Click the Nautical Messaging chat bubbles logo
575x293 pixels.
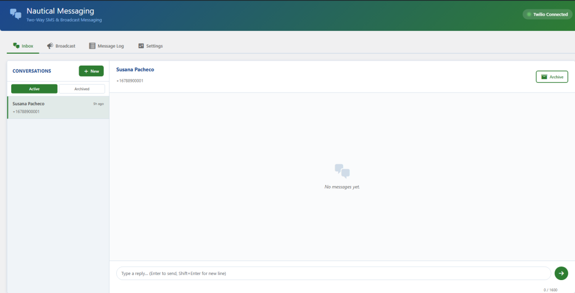coord(16,14)
